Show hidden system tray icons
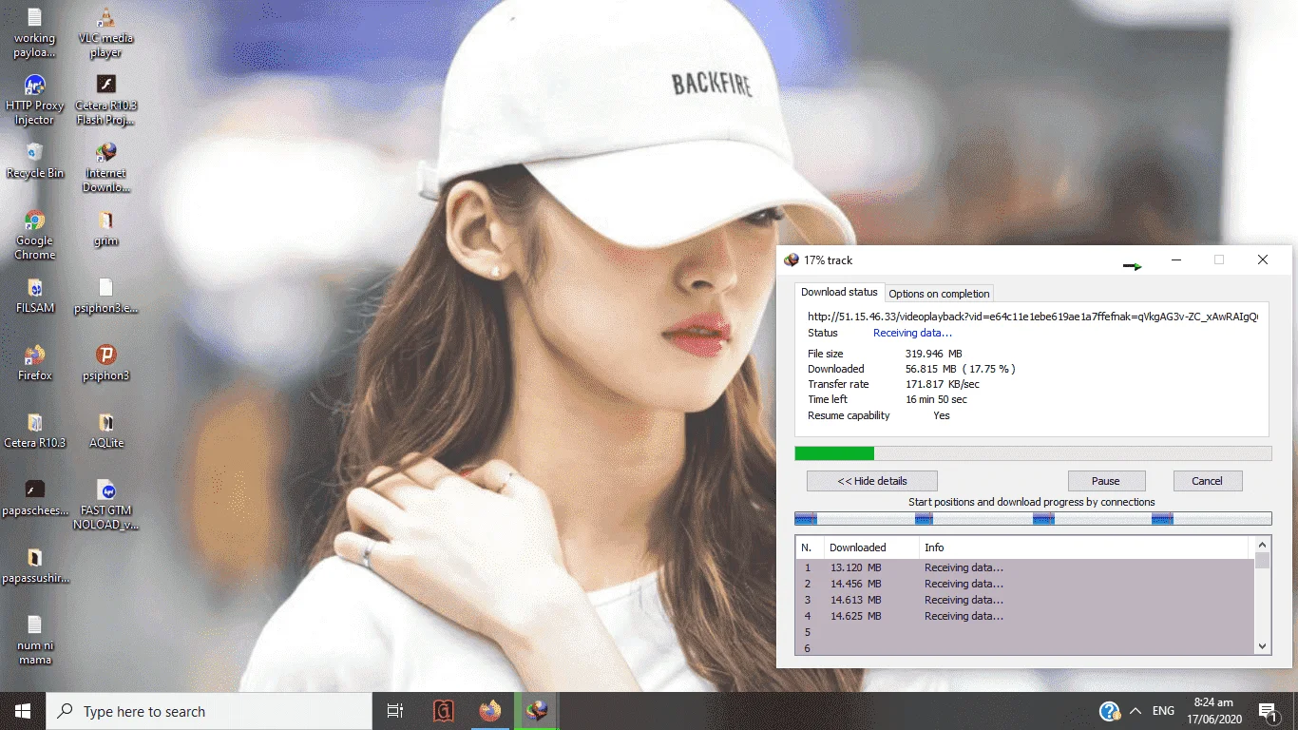The image size is (1298, 730). pos(1135,711)
